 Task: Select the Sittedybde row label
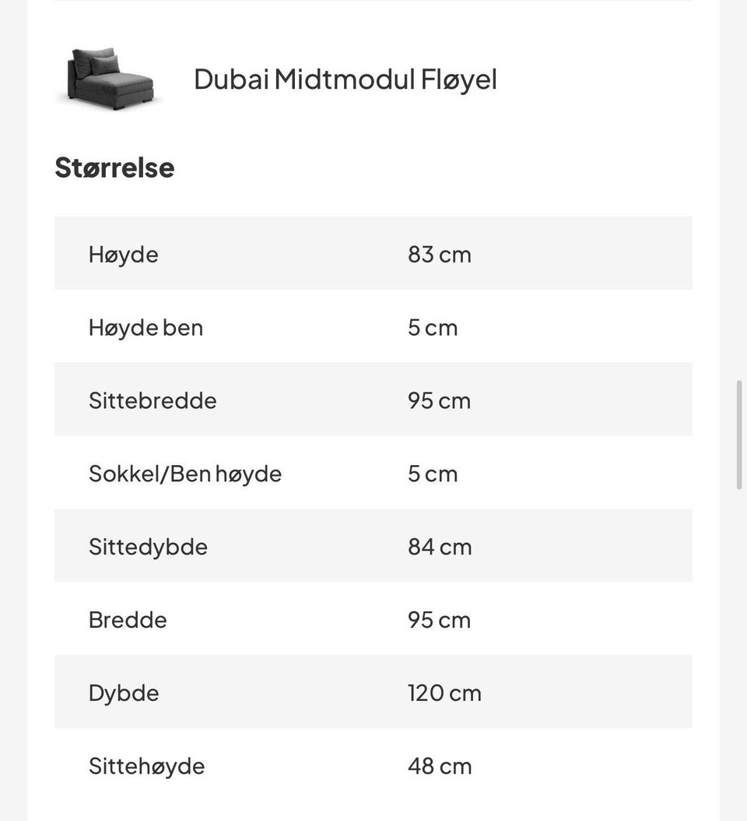148,547
